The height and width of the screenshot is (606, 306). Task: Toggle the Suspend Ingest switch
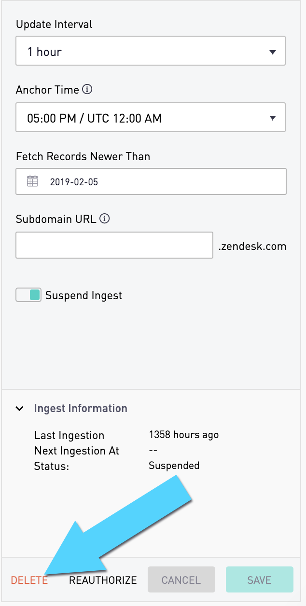click(x=28, y=295)
